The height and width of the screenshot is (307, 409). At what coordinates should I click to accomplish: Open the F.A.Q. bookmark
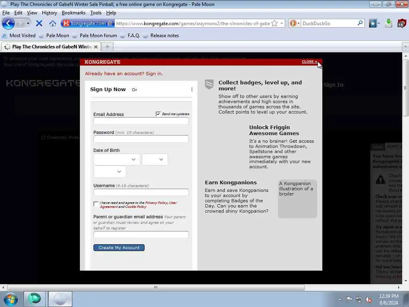[x=133, y=36]
